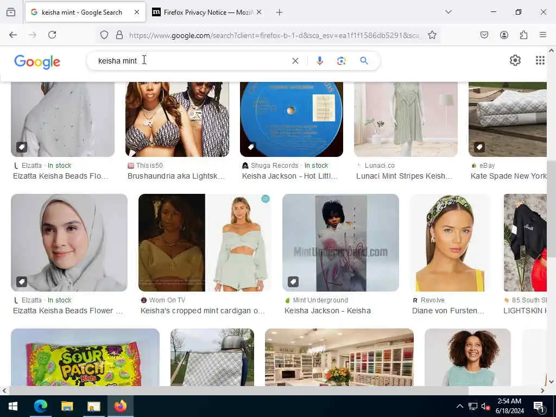Open the craft room interior image
This screenshot has height=417, width=556.
pyautogui.click(x=339, y=357)
